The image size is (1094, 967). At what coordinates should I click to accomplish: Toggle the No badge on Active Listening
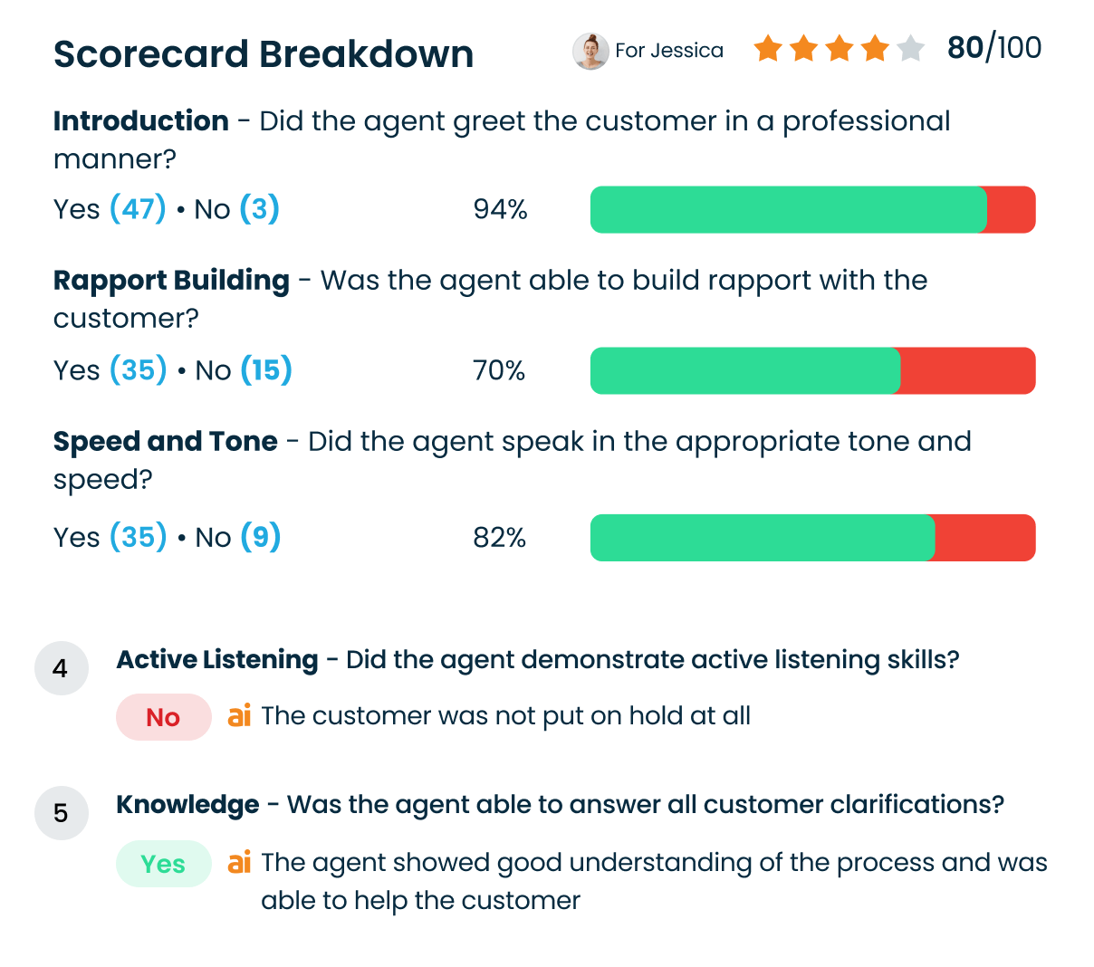(x=163, y=716)
